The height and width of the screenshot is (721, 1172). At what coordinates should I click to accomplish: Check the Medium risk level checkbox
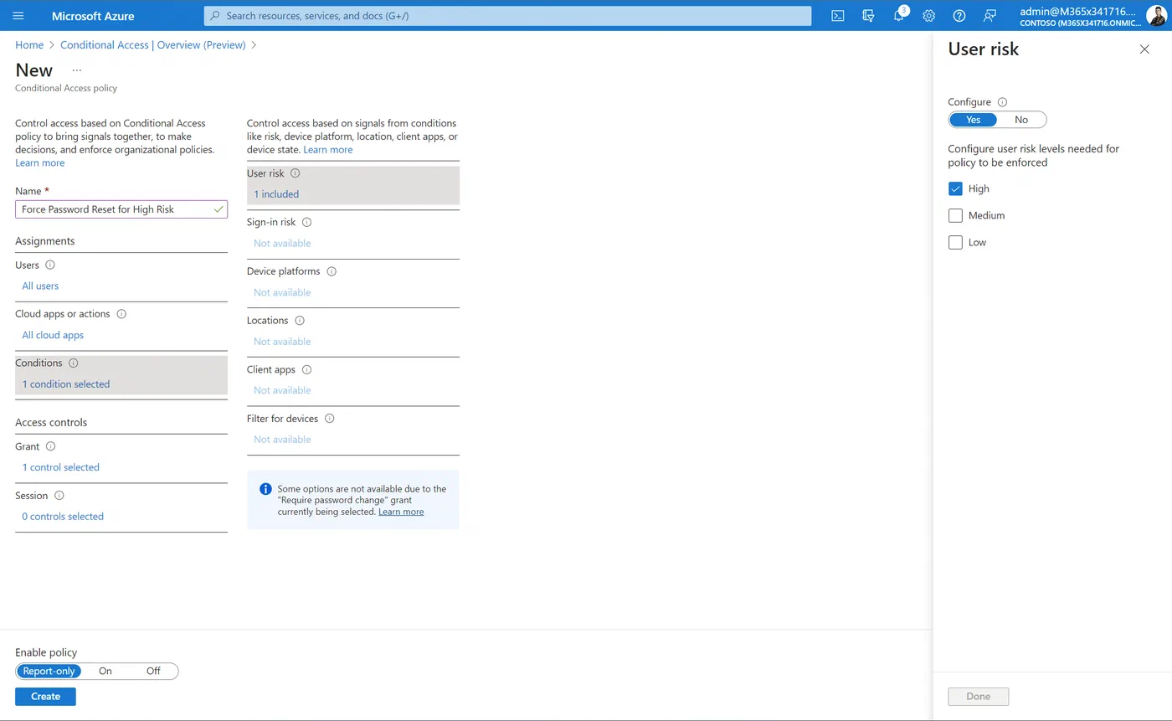pyautogui.click(x=955, y=215)
